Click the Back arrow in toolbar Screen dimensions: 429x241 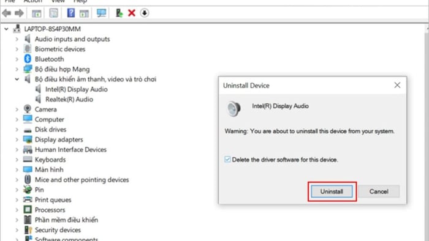tap(7, 13)
